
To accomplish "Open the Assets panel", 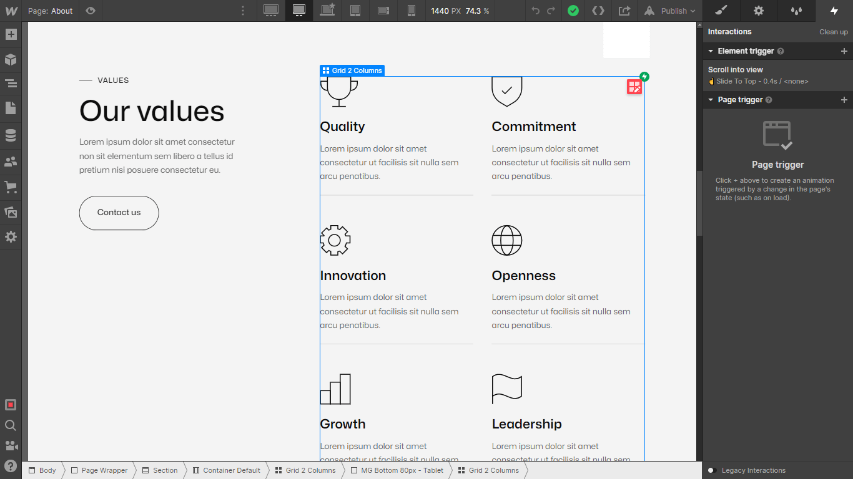I will pos(11,212).
